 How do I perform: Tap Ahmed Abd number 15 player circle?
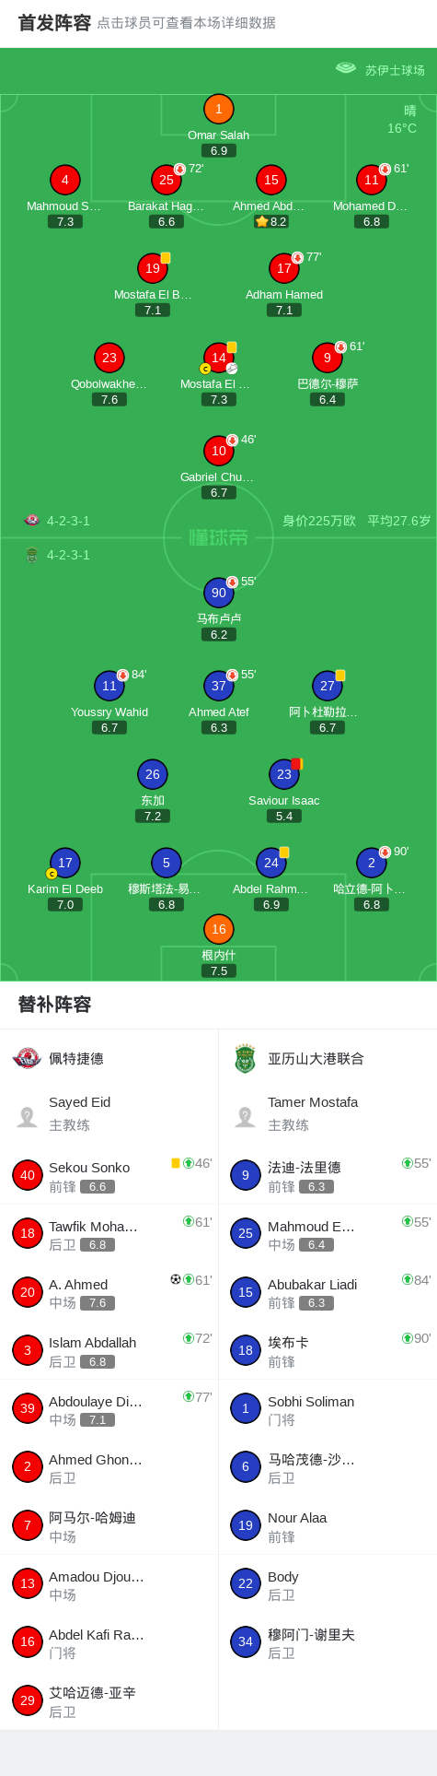click(x=270, y=180)
